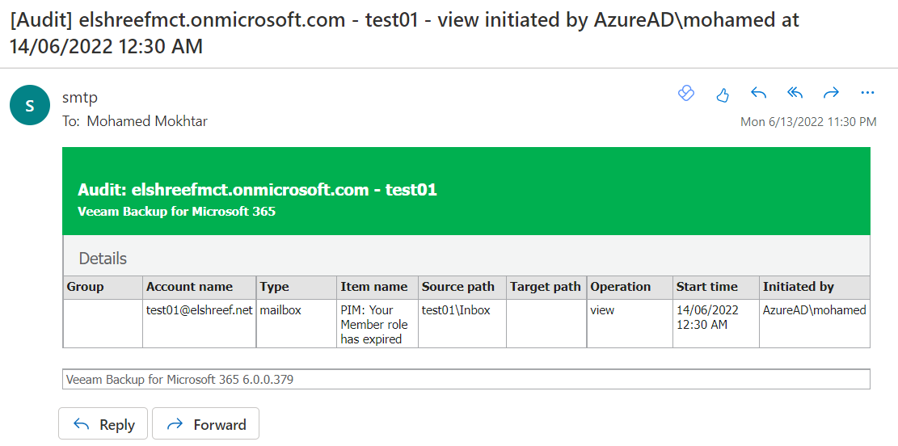The image size is (898, 446).
Task: Click the Reply button below message
Action: [103, 424]
